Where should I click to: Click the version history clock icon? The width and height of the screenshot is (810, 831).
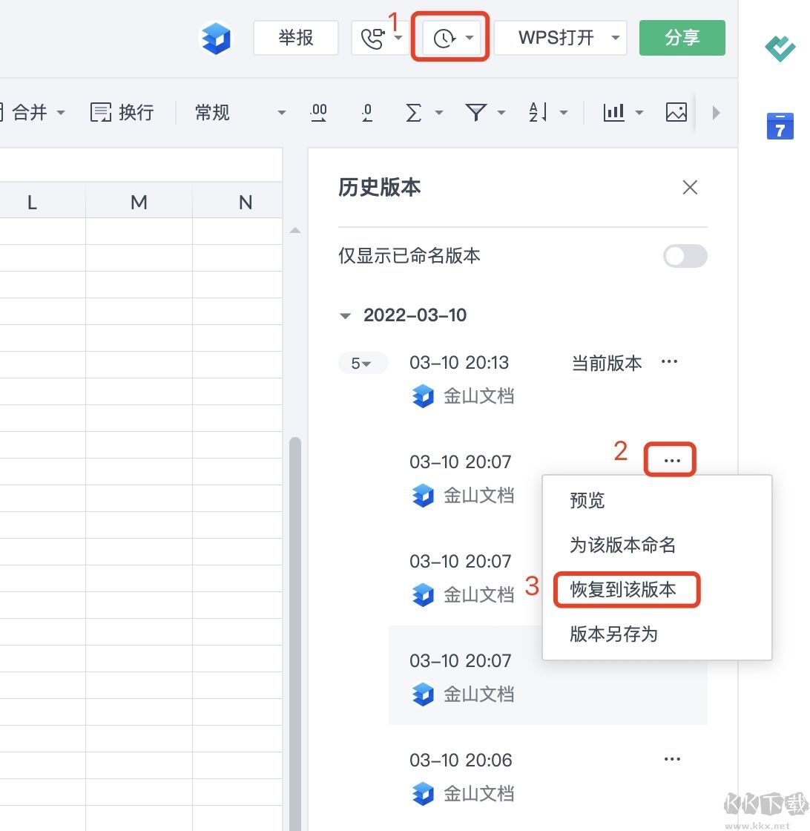tap(444, 38)
